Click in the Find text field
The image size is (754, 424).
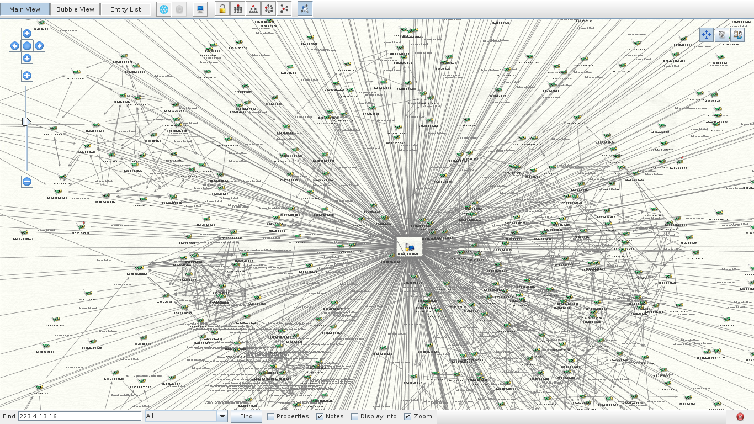[x=79, y=416]
